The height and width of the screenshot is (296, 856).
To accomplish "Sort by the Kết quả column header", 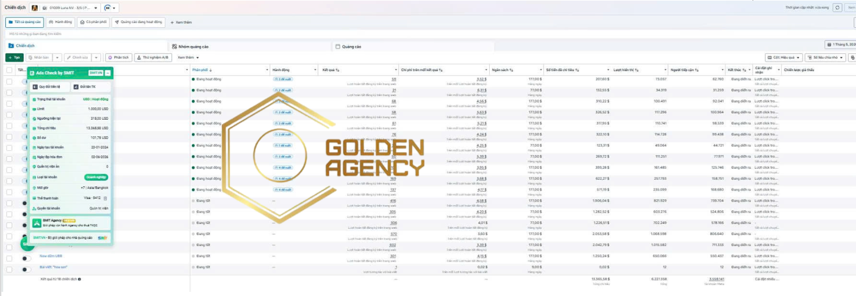I will tap(331, 70).
